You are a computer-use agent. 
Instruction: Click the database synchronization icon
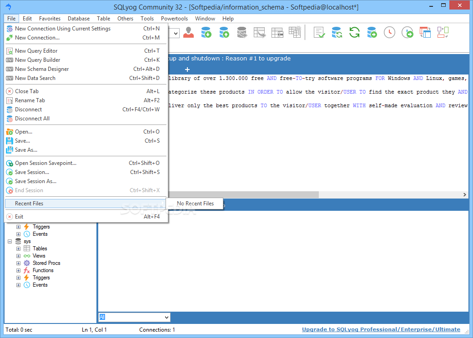coord(337,32)
